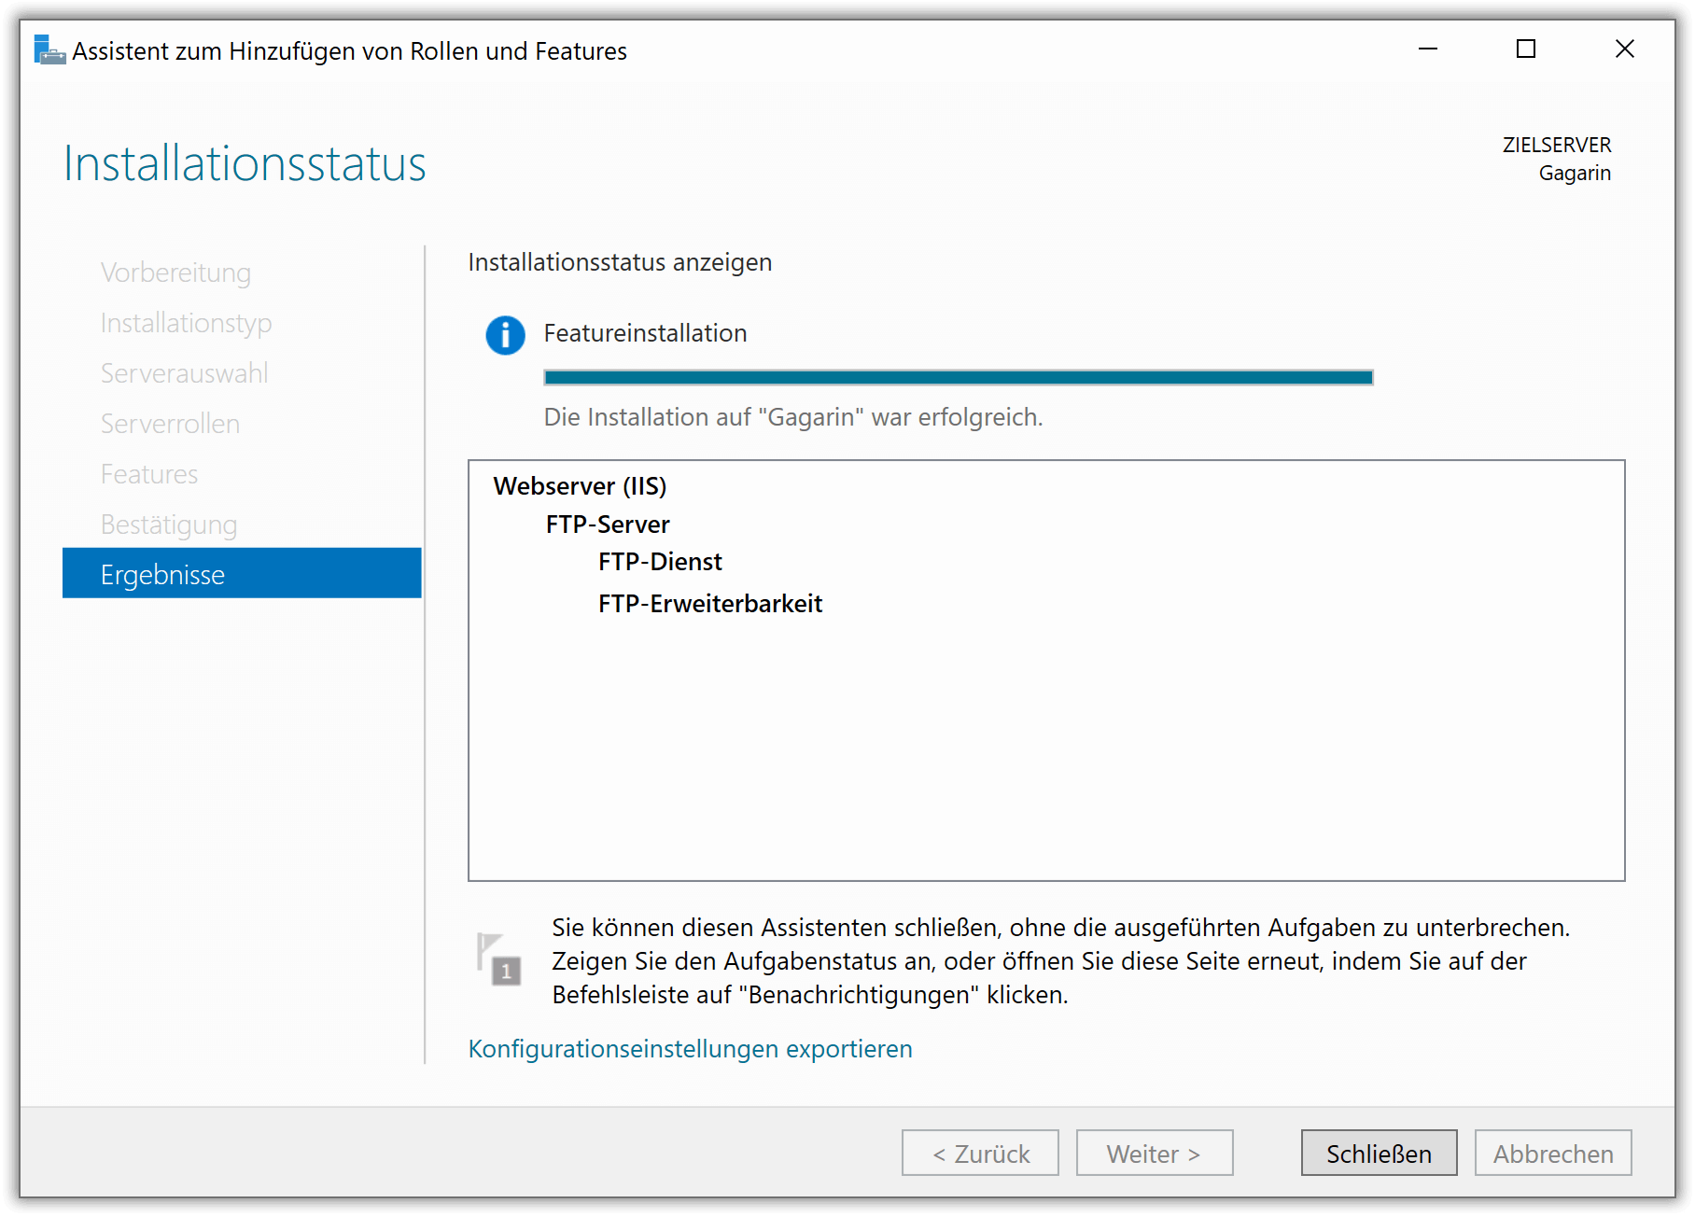
Task: Click the target server name Gagarin
Action: pyautogui.click(x=1575, y=174)
